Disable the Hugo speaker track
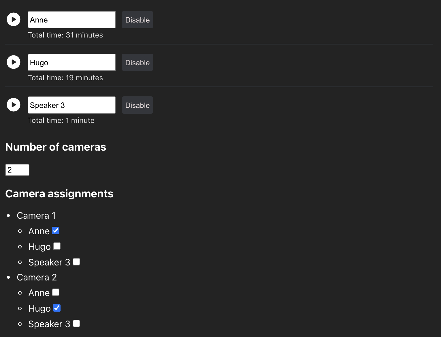 tap(137, 62)
